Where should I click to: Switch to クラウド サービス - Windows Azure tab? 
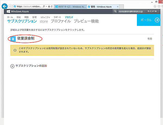[70, 7]
